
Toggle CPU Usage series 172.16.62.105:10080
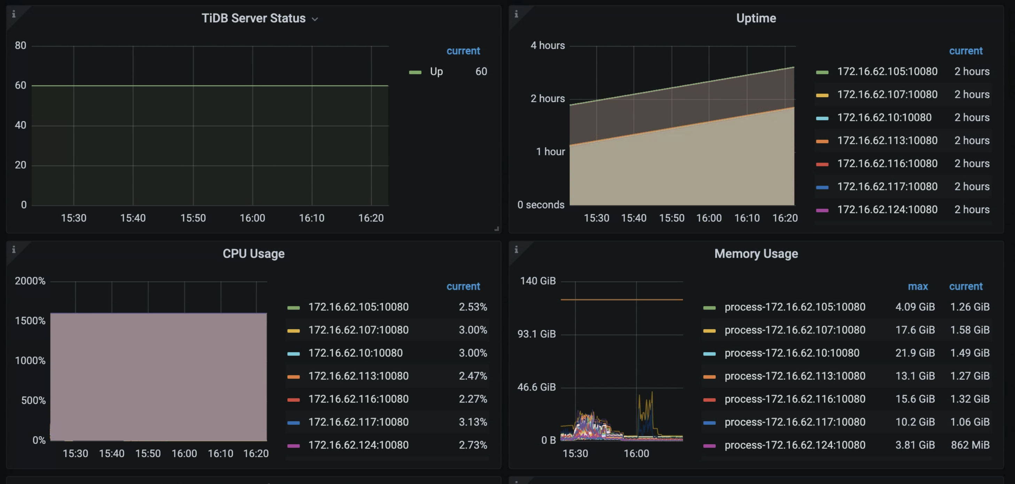[x=358, y=307]
